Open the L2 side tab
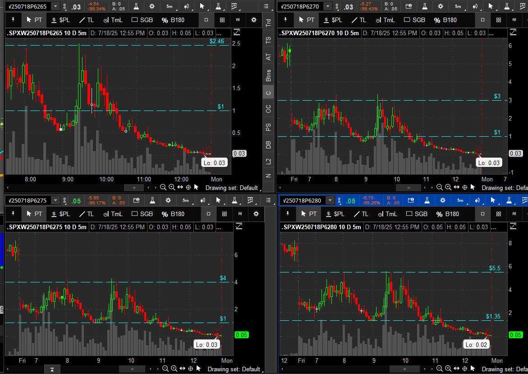Image resolution: width=528 pixels, height=374 pixels. click(268, 161)
